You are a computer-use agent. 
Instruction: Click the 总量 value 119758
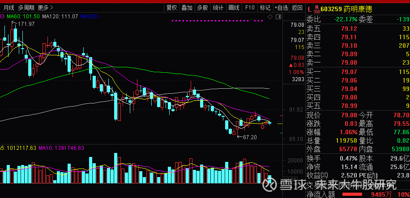tap(346, 140)
